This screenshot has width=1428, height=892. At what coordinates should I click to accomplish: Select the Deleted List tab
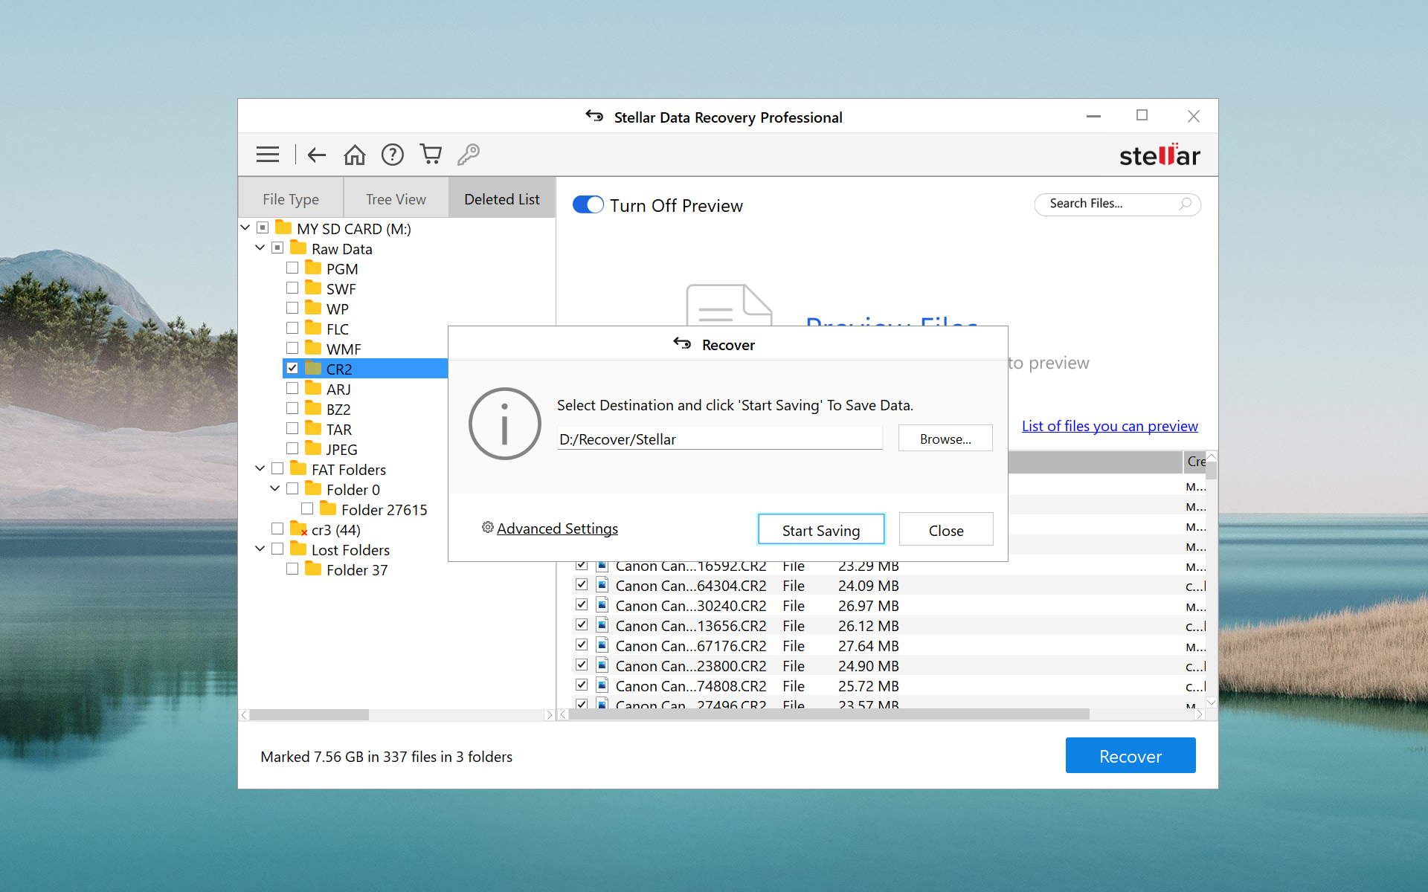502,198
